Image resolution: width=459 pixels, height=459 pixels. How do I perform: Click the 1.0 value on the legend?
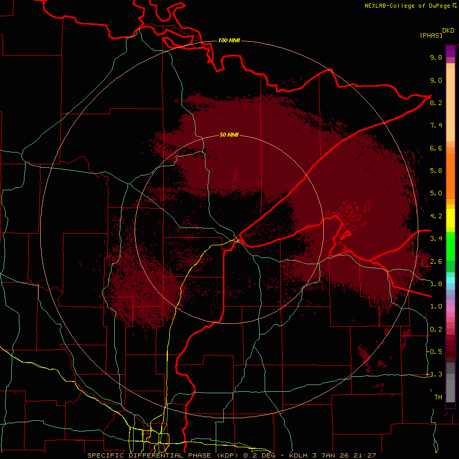[436, 307]
